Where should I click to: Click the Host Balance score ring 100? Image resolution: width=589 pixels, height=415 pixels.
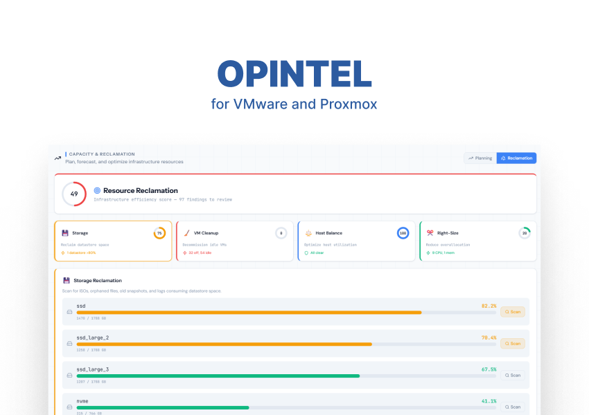tap(403, 233)
